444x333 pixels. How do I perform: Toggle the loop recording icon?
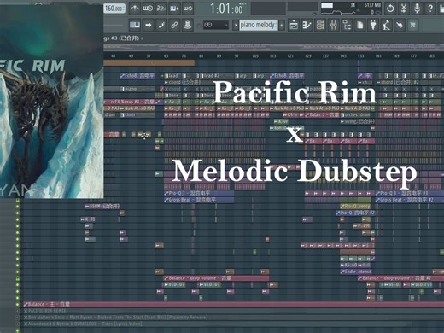(x=188, y=9)
